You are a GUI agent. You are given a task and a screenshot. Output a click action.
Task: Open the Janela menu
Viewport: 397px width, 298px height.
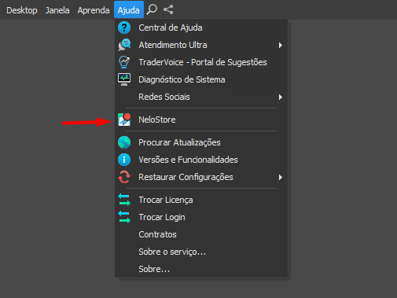coord(57,10)
